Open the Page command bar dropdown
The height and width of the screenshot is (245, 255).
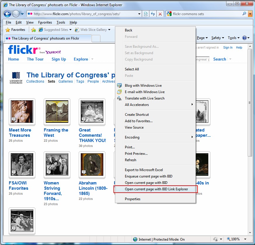[202, 38]
